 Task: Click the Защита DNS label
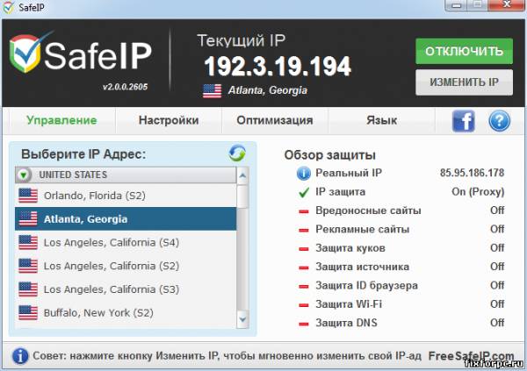pyautogui.click(x=346, y=323)
